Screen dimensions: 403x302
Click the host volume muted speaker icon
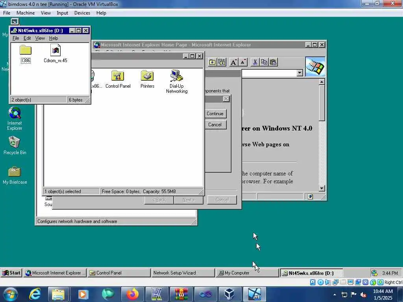tap(363, 295)
